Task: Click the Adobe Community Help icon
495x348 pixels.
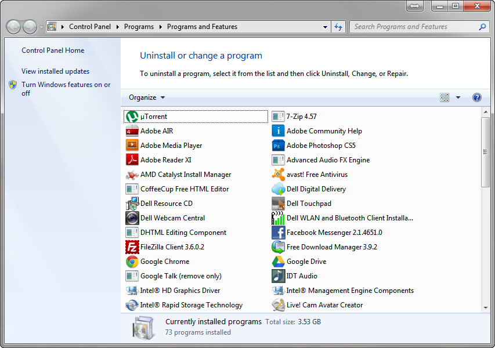Action: point(278,131)
